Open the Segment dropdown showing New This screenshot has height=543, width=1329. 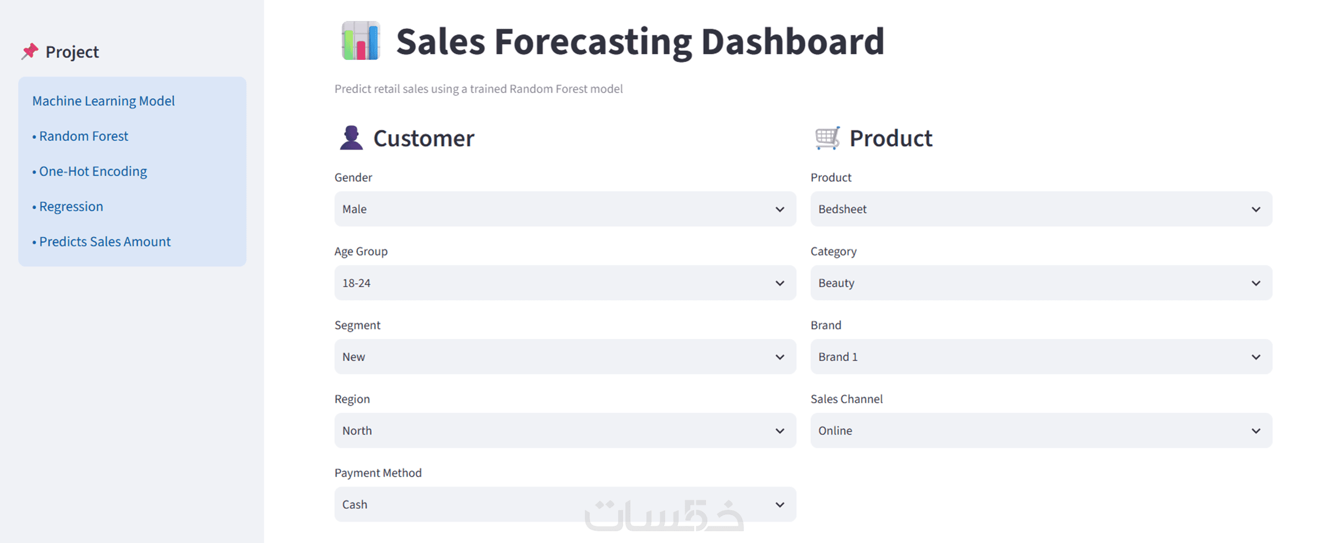click(x=565, y=357)
